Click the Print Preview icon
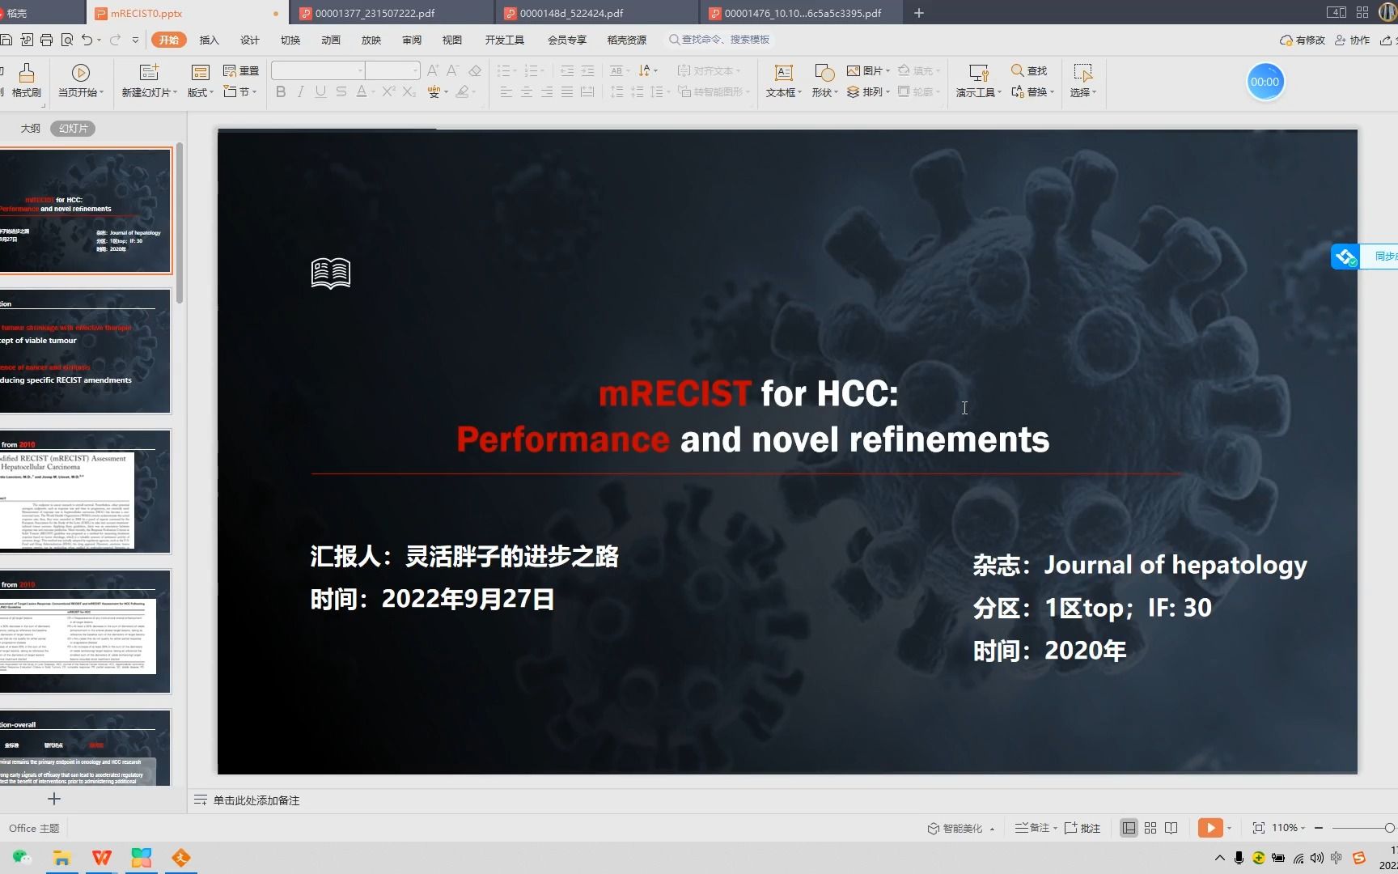This screenshot has width=1398, height=874. pyautogui.click(x=67, y=40)
